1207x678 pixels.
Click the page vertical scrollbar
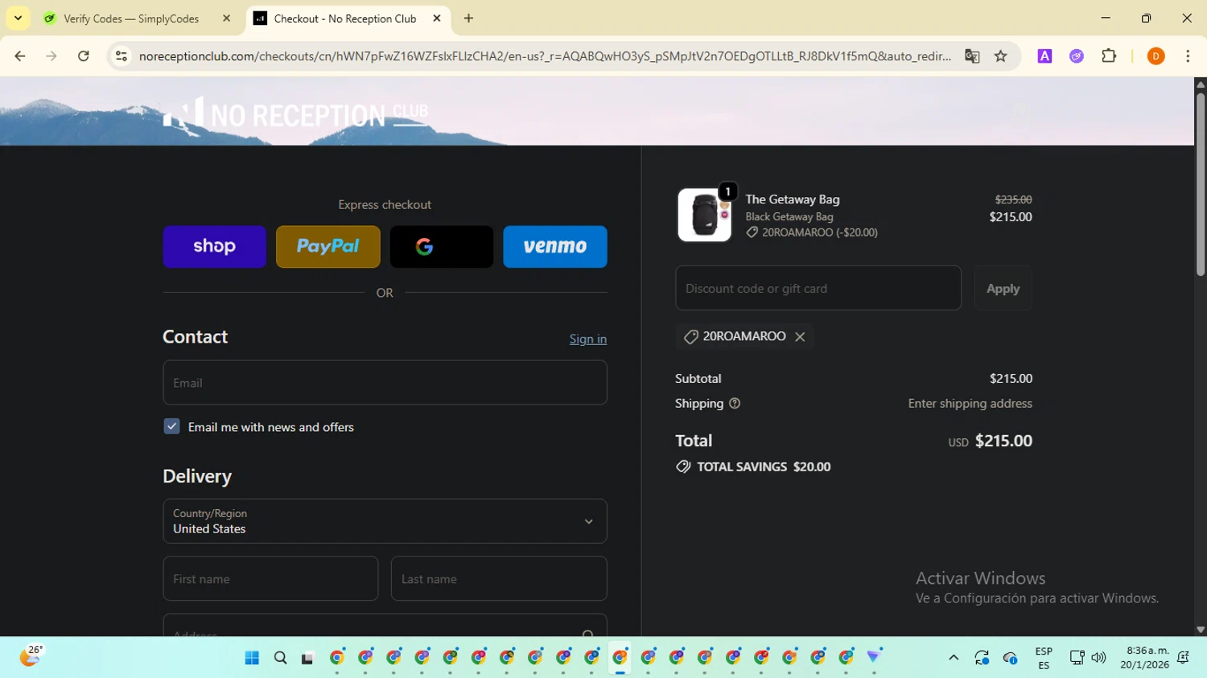(1200, 185)
